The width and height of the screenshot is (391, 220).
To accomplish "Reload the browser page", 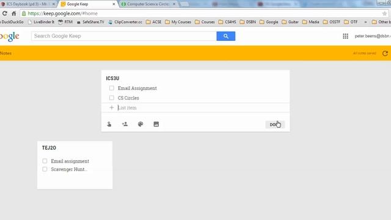I will (4, 13).
